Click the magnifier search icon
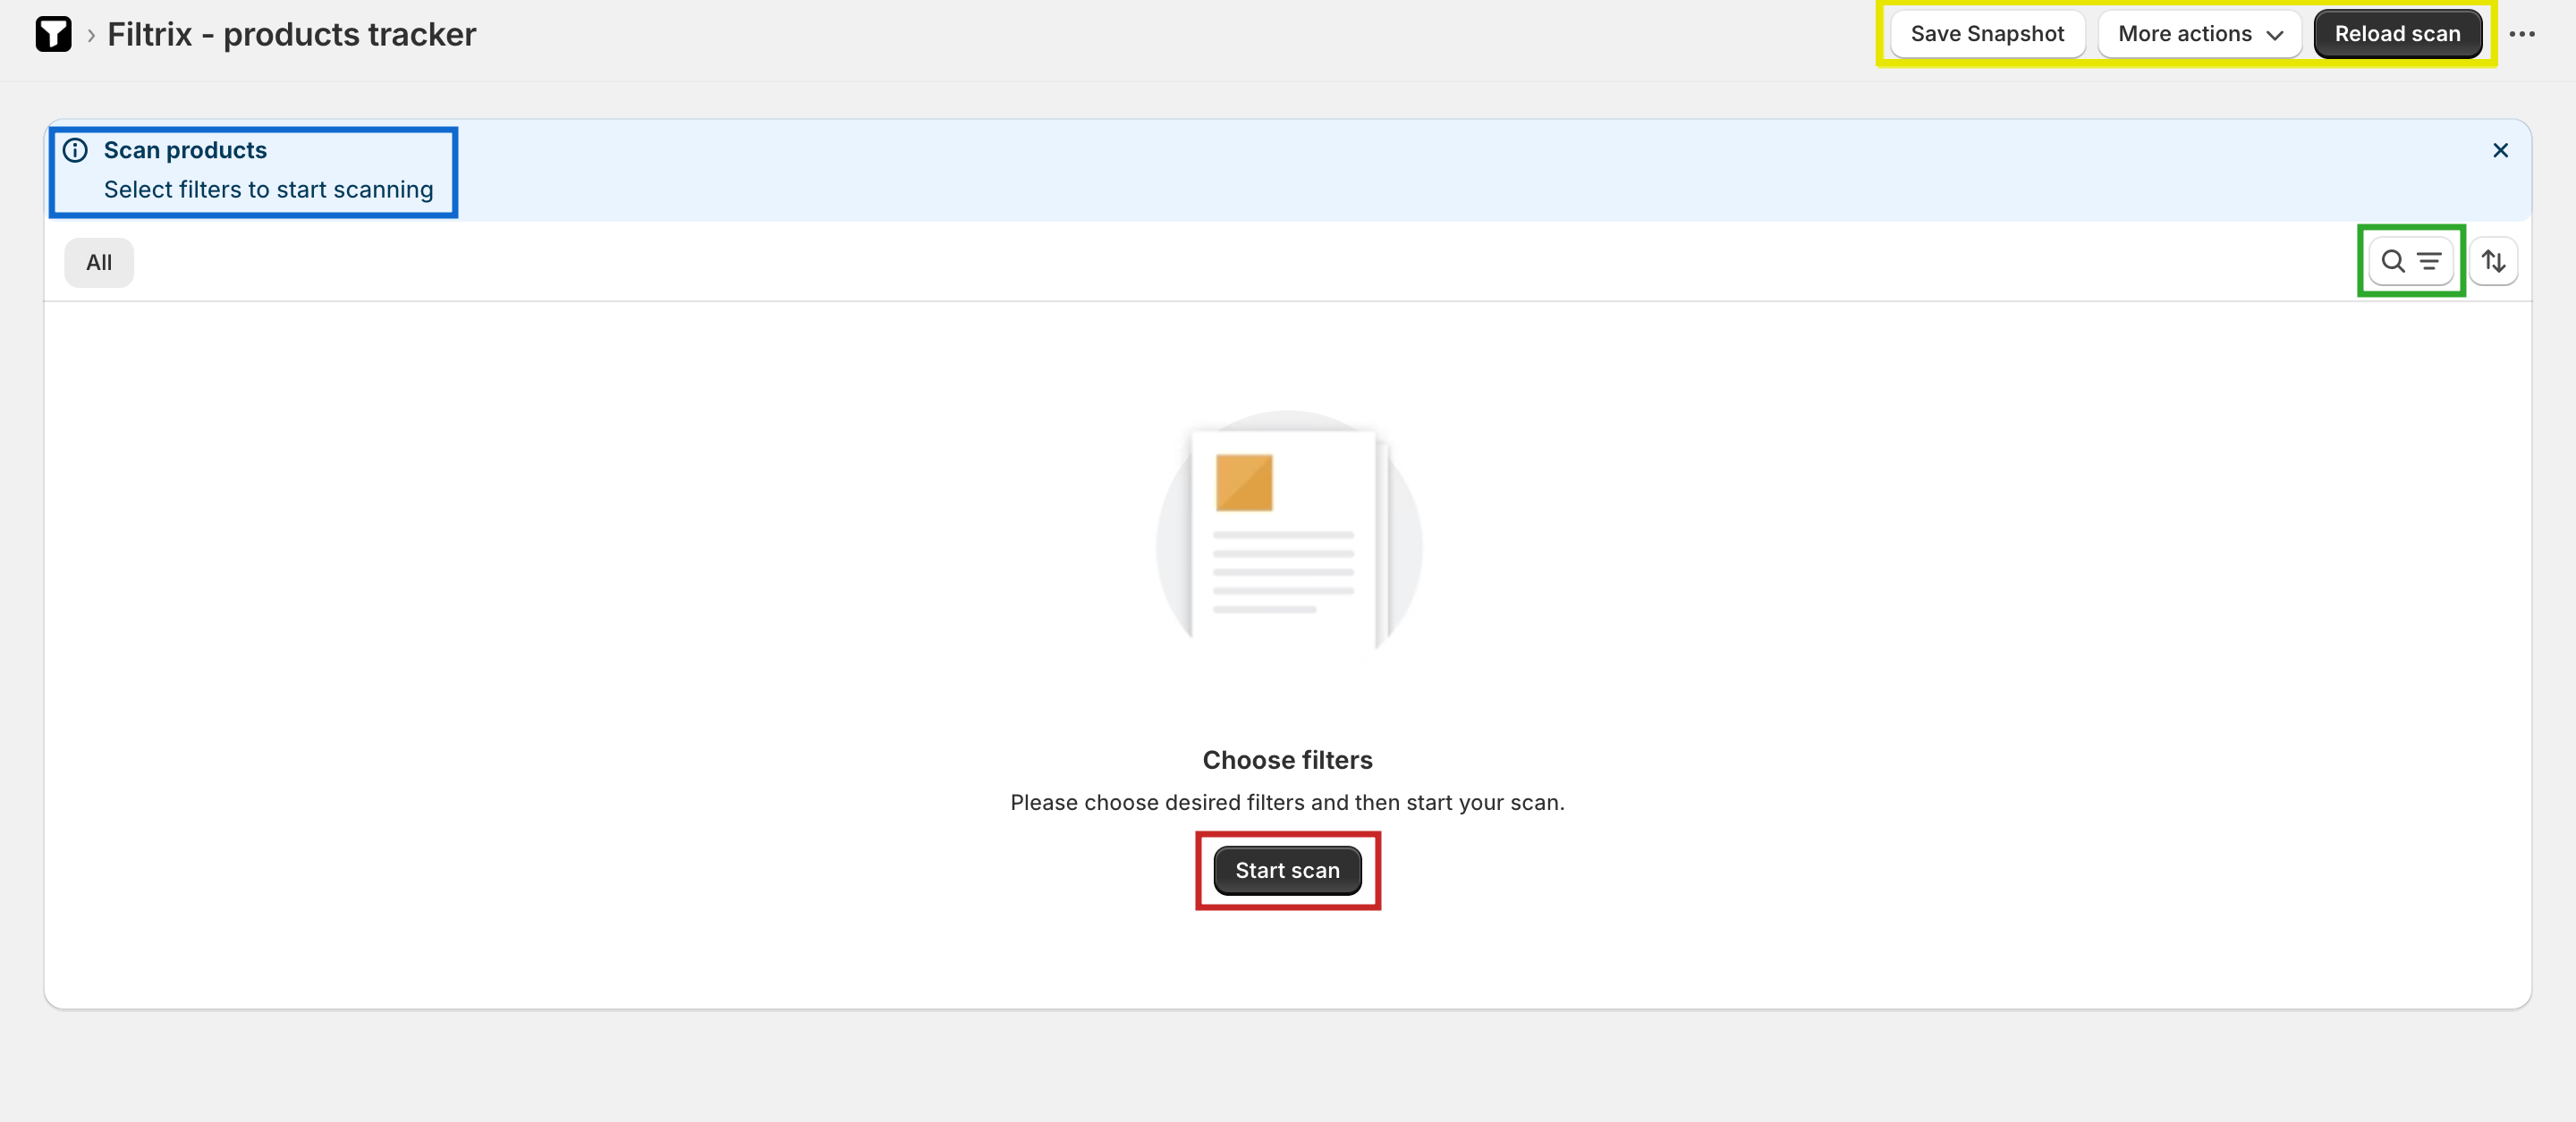2576x1122 pixels. [2393, 261]
